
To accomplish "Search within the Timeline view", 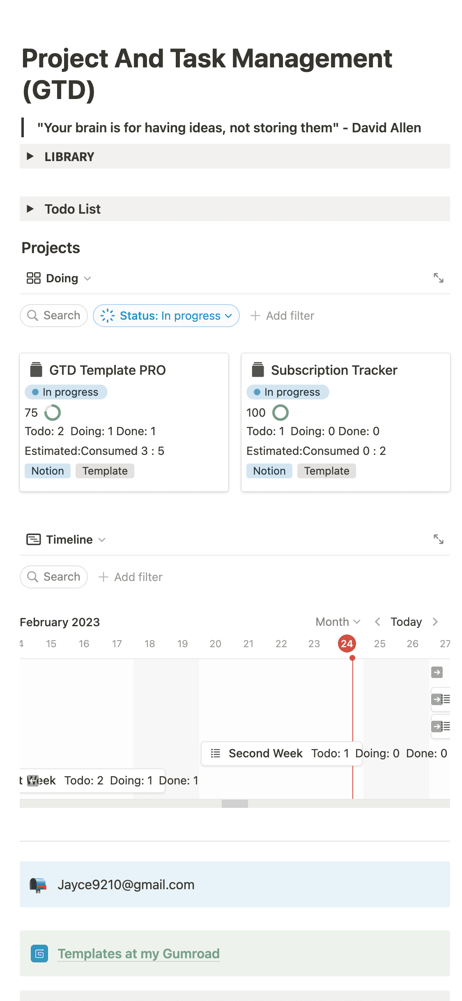I will [54, 577].
